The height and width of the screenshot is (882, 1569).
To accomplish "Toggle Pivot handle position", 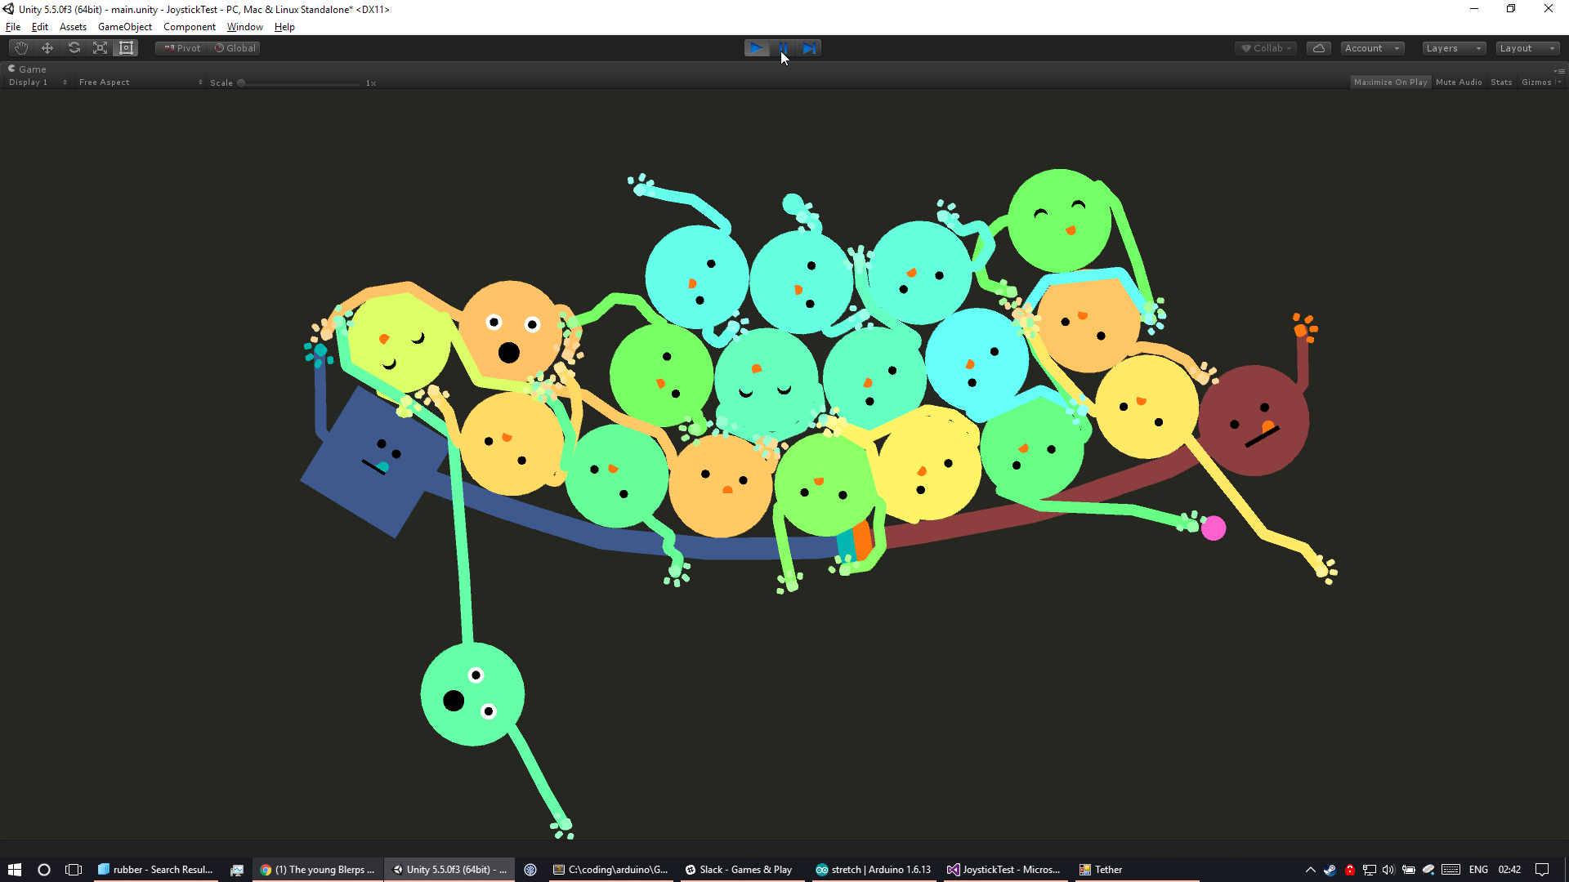I will coord(182,48).
